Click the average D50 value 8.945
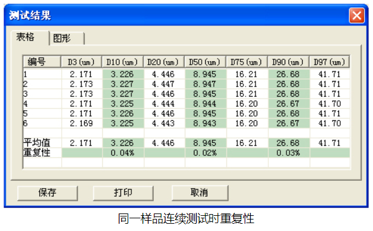 (205, 143)
